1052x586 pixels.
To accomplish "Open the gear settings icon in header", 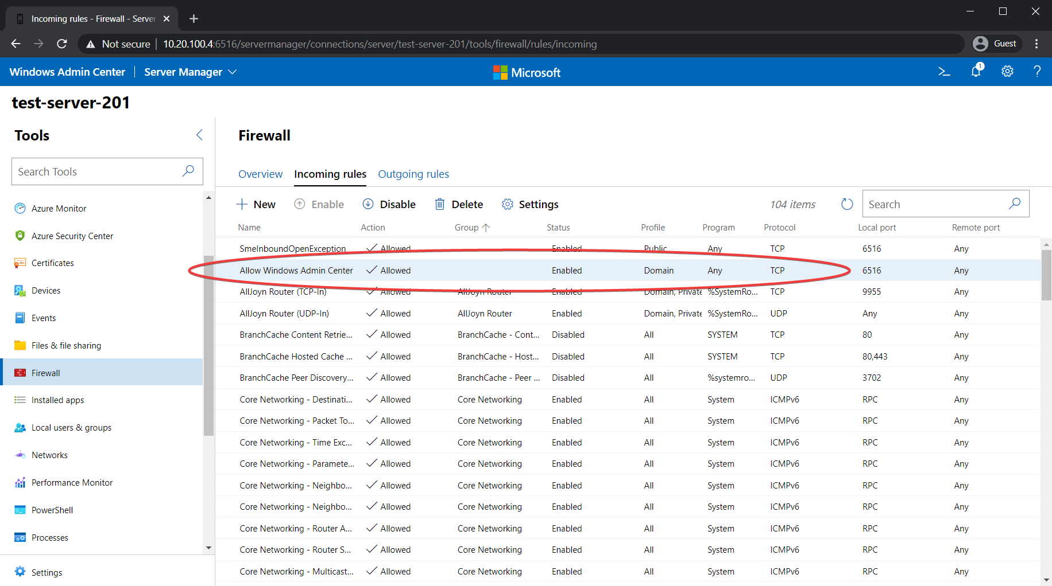I will click(x=1007, y=72).
